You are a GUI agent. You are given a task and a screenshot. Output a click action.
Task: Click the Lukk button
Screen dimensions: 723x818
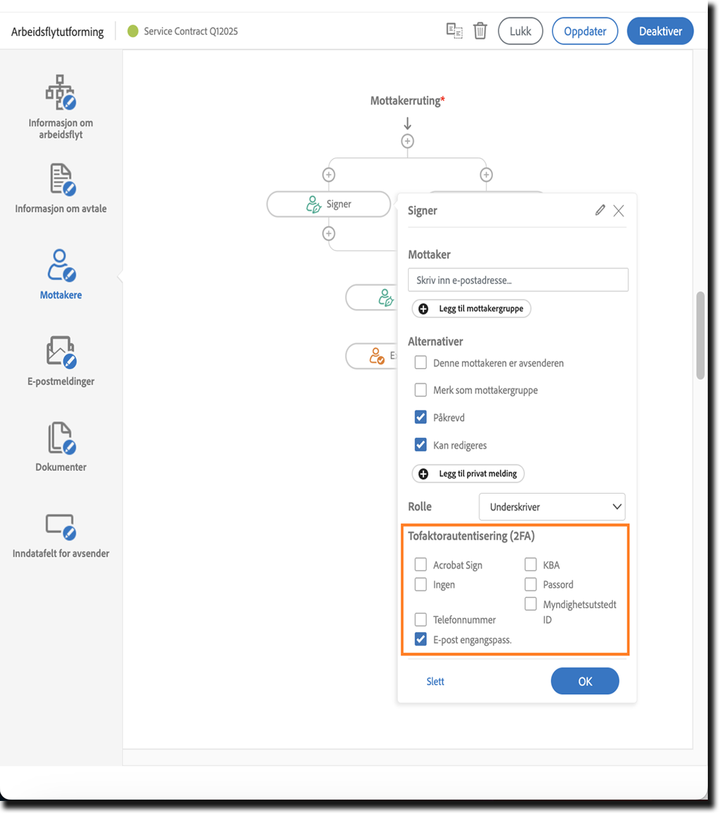(x=520, y=31)
